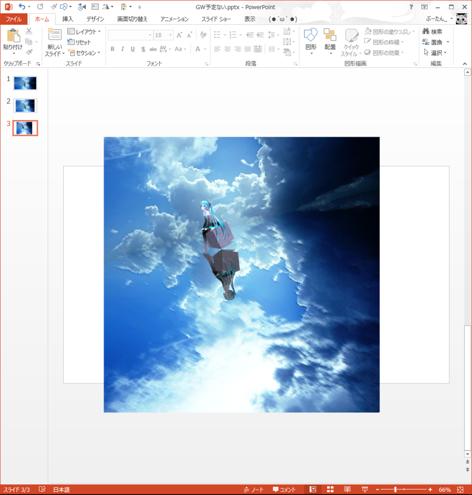Image resolution: width=472 pixels, height=495 pixels.
Task: Click the decrease font size icon
Action: click(x=190, y=35)
